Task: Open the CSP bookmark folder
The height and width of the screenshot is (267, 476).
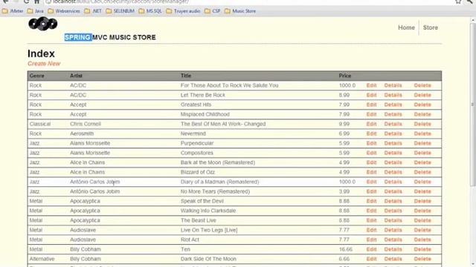Action: coord(213,11)
